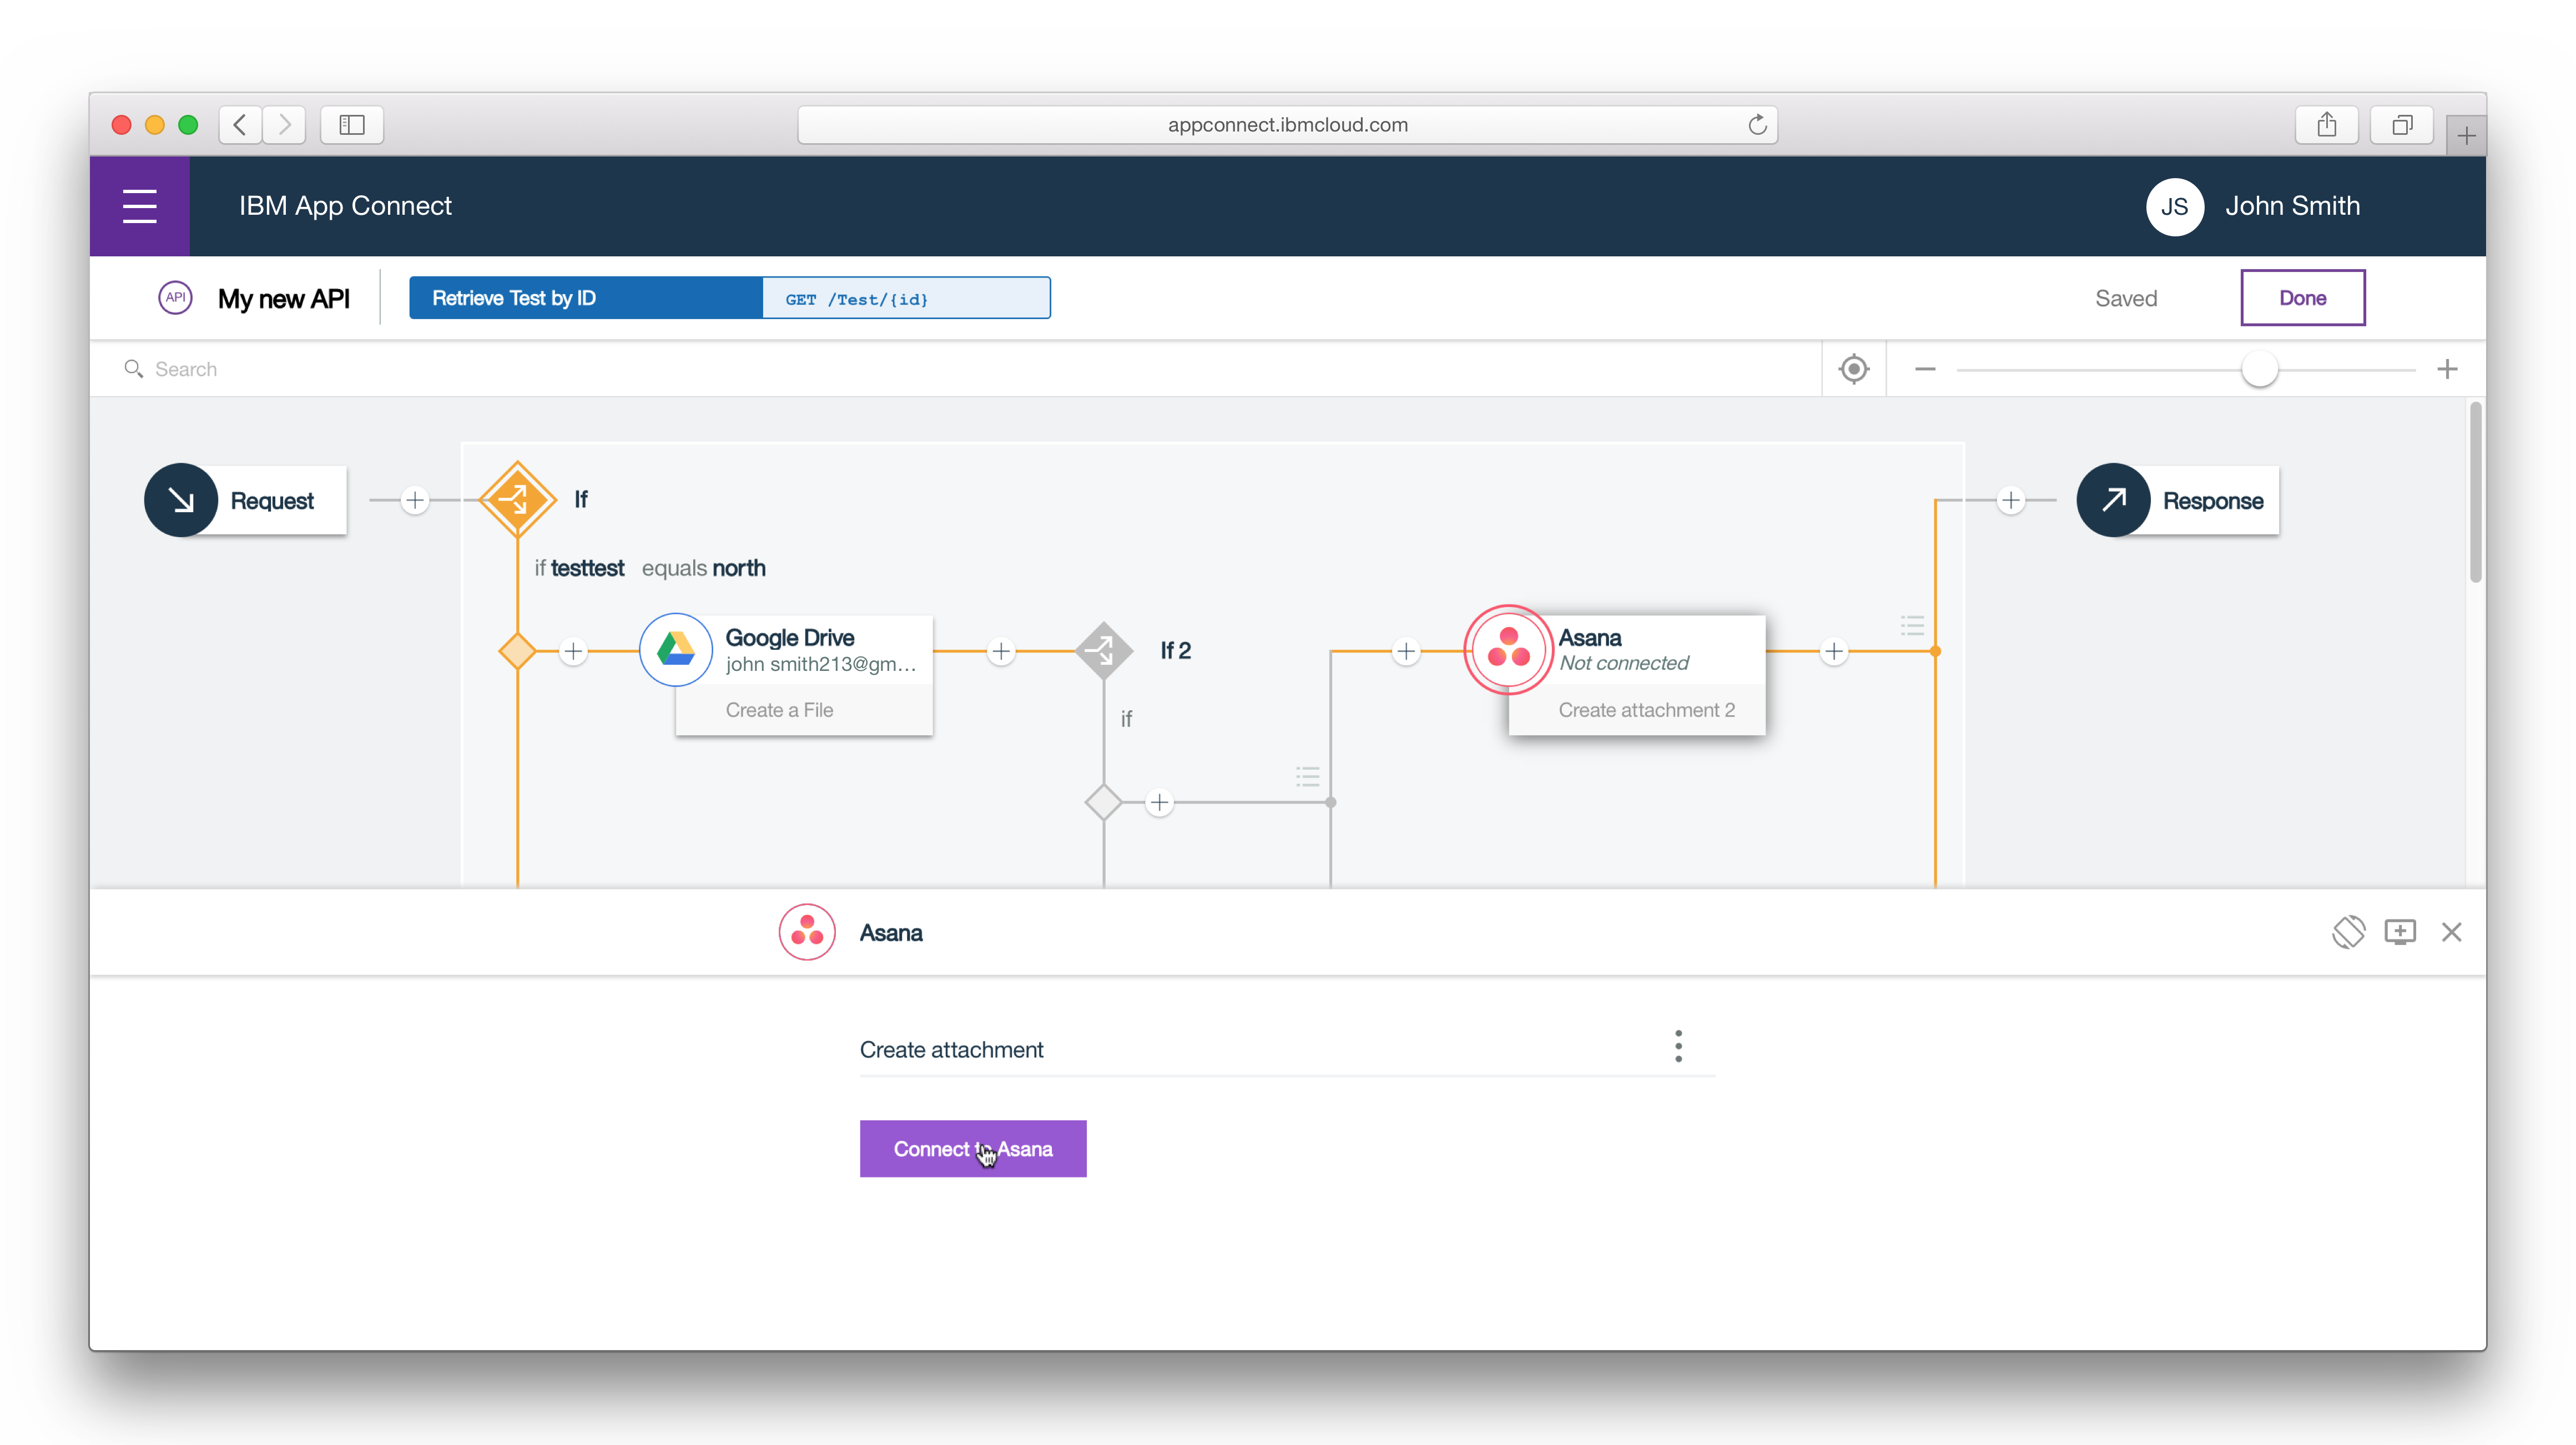Rotate panel orientation icon in Asana panel

tap(2348, 932)
